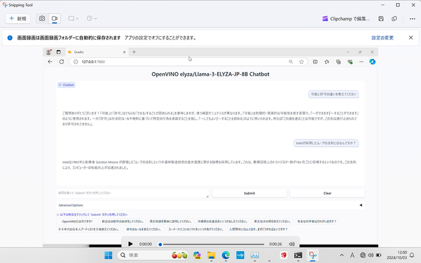Dismiss the auto-save info banner

coord(410,37)
